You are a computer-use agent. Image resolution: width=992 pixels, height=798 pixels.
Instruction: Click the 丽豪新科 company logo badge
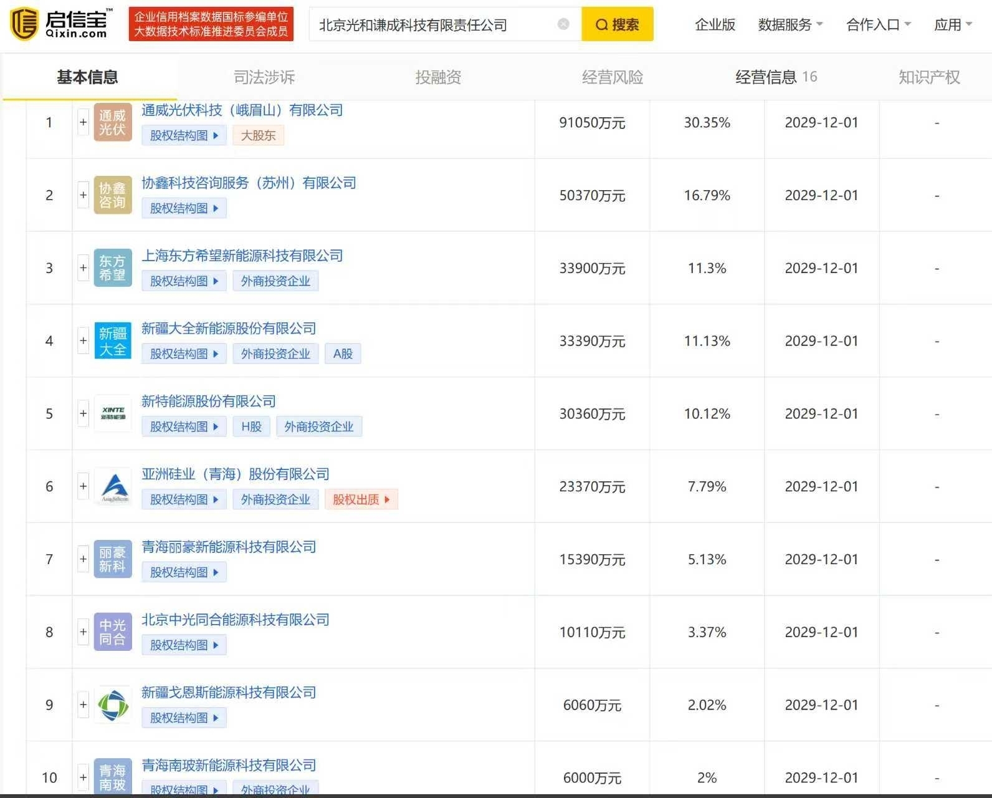click(x=113, y=559)
